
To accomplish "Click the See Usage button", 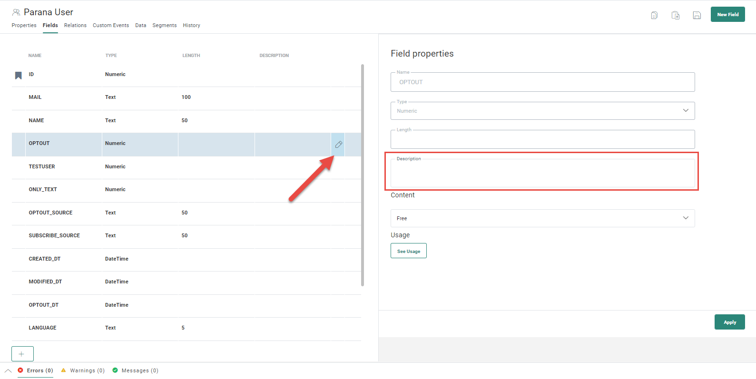I will point(408,251).
